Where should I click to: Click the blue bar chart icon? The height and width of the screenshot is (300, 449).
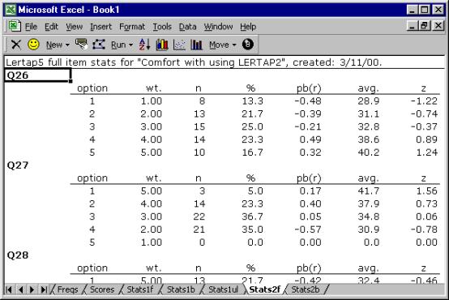(196, 45)
